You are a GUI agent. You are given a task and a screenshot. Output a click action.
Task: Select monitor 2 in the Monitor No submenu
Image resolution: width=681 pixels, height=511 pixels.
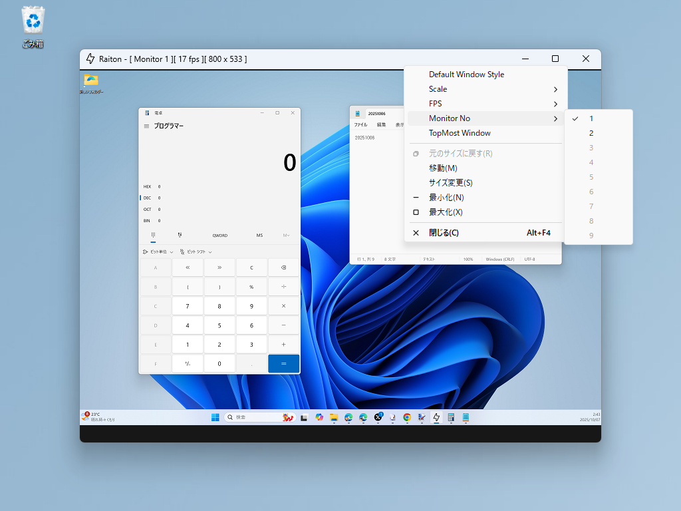tap(591, 132)
